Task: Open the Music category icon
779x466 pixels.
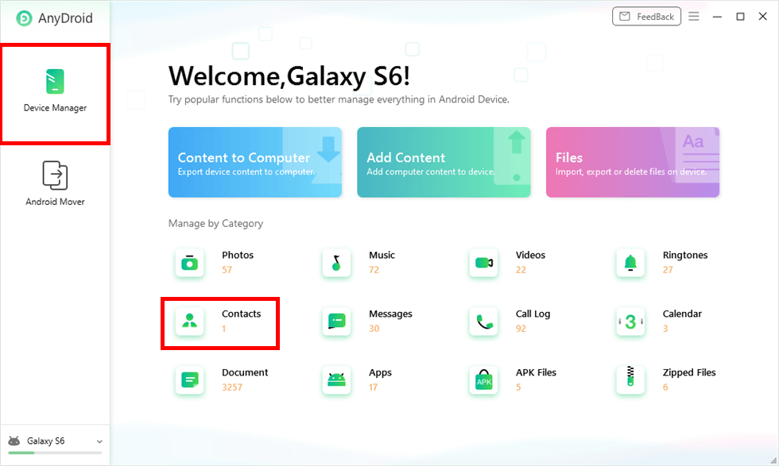Action: [x=336, y=263]
